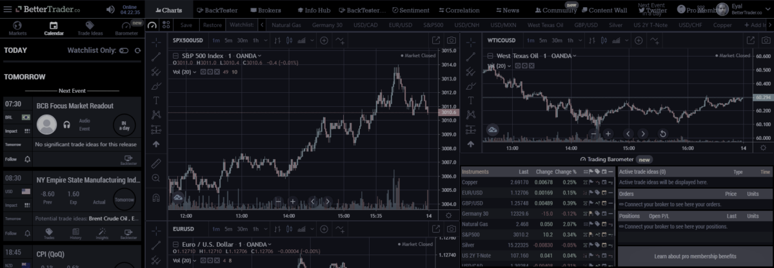Open the Markets panel tab
This screenshot has height=268, width=774.
pyautogui.click(x=18, y=28)
